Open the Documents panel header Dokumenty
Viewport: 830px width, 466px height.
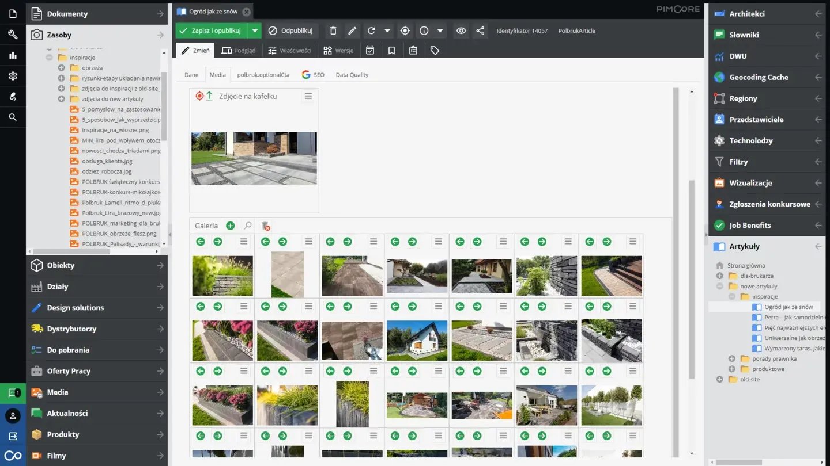pyautogui.click(x=97, y=13)
